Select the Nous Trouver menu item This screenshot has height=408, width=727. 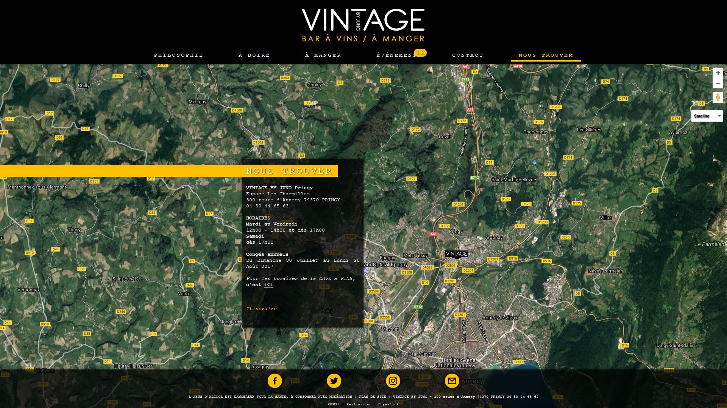pos(546,55)
